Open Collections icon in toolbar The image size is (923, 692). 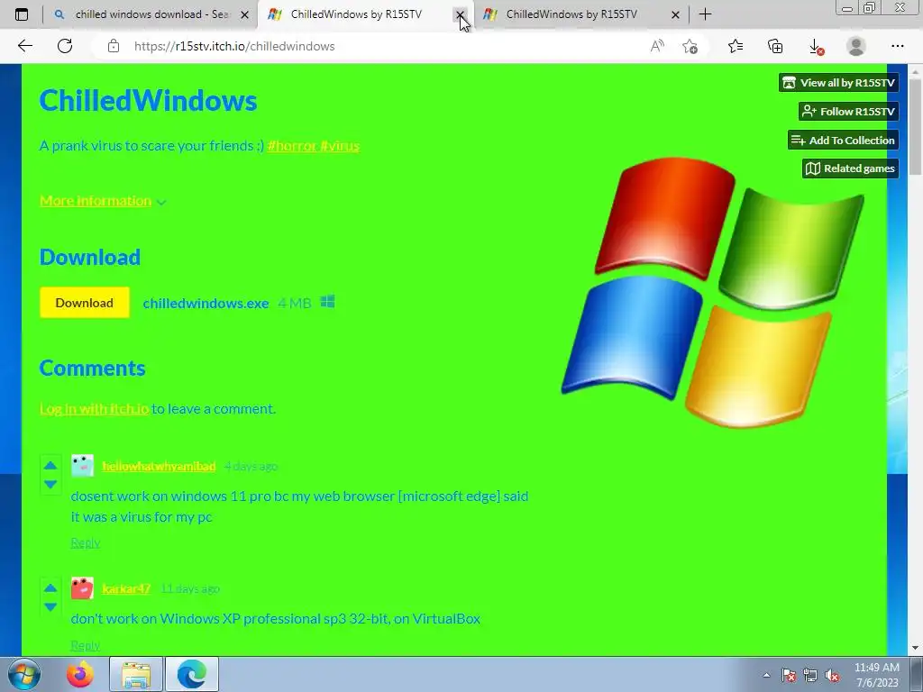click(x=775, y=46)
